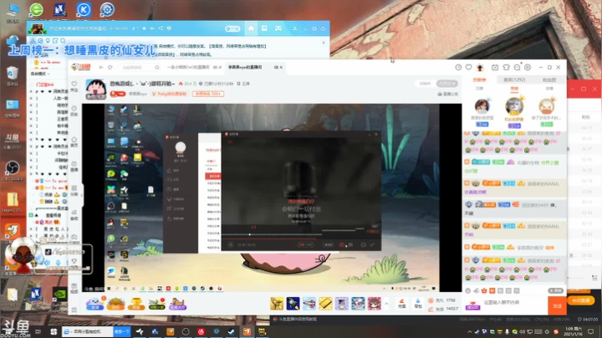
Task: Open Steam from the taskbar
Action: (231, 331)
